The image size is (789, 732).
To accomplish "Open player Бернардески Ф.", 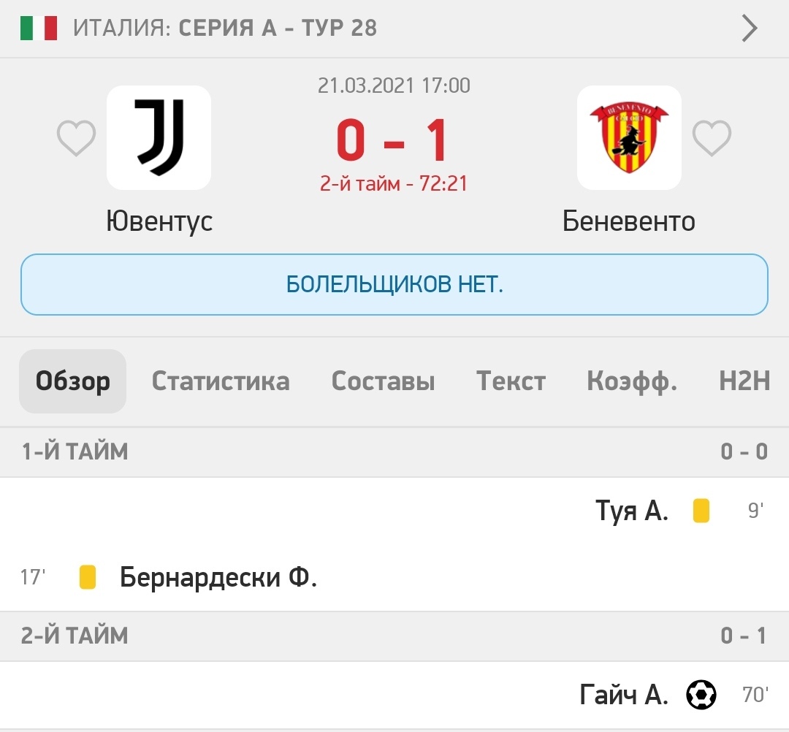I will 218,576.
